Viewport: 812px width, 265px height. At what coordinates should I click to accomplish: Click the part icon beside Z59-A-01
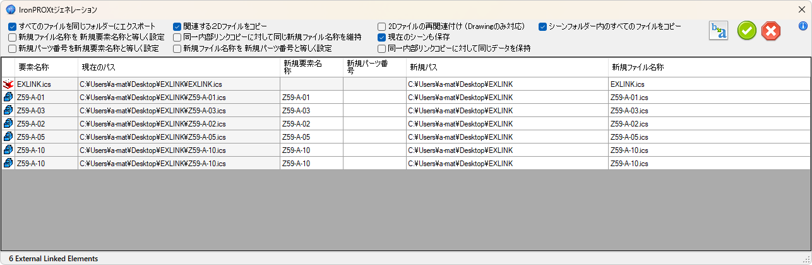[8, 97]
